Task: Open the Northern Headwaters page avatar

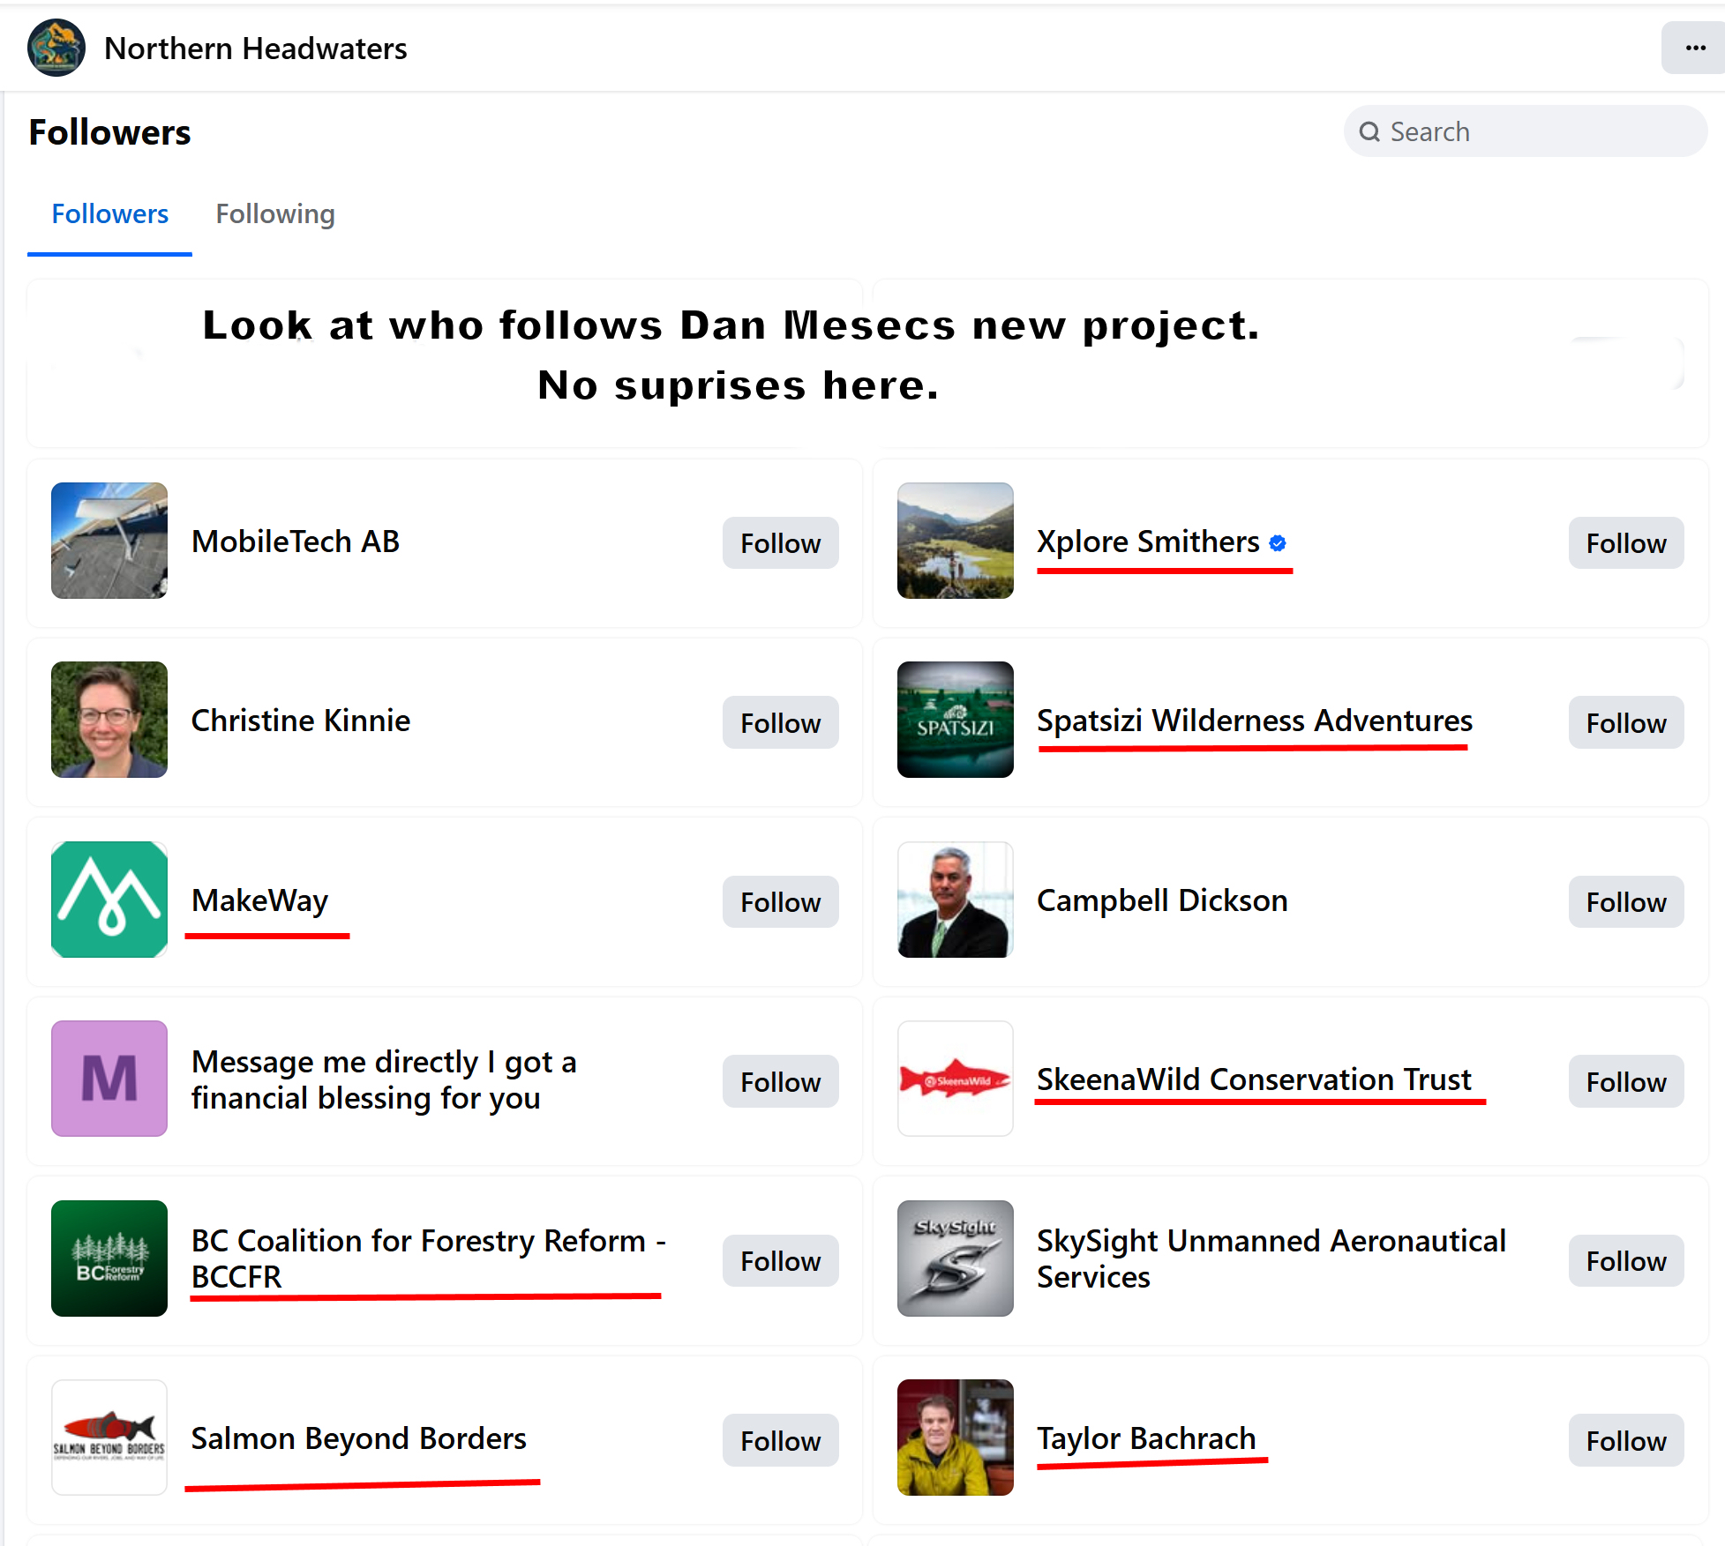Action: (x=56, y=48)
